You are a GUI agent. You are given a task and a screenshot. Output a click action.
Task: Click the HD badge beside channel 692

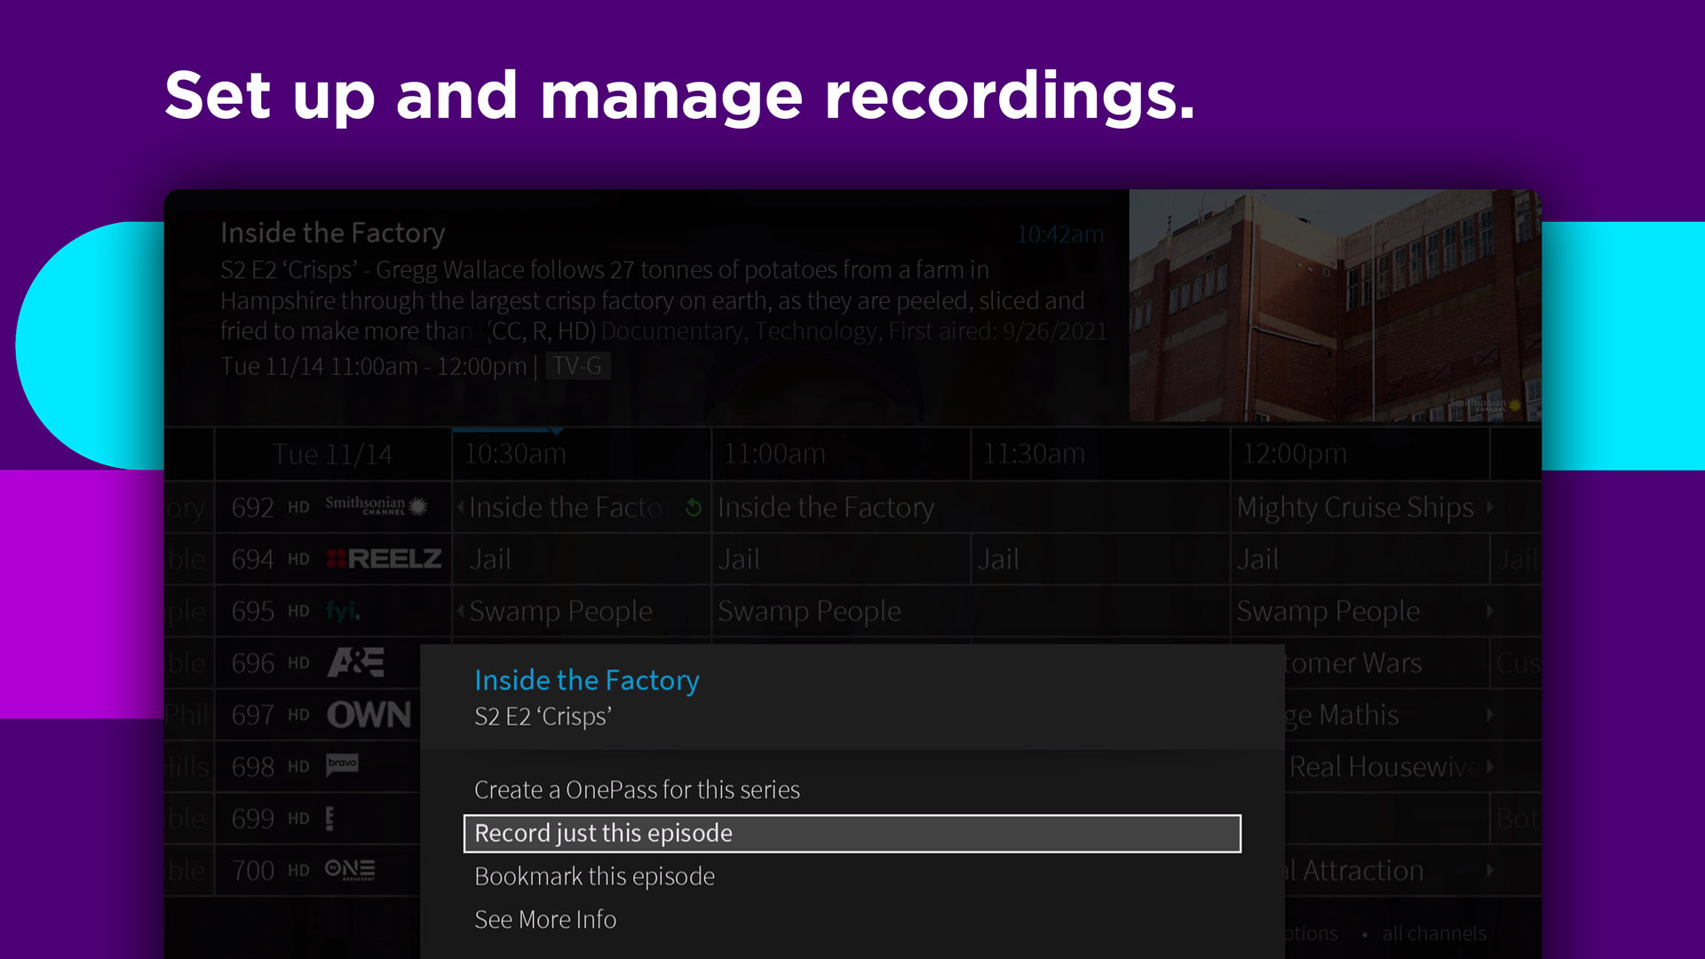298,507
